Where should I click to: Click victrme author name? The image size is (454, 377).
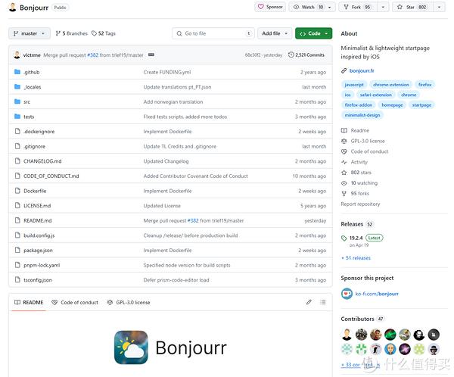click(x=32, y=55)
